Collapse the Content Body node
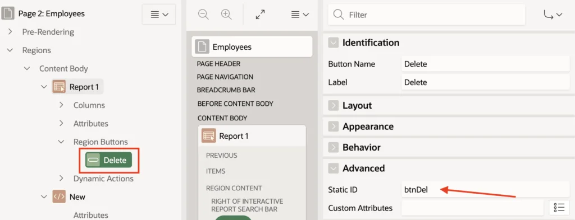This screenshot has width=575, height=220. (x=27, y=68)
